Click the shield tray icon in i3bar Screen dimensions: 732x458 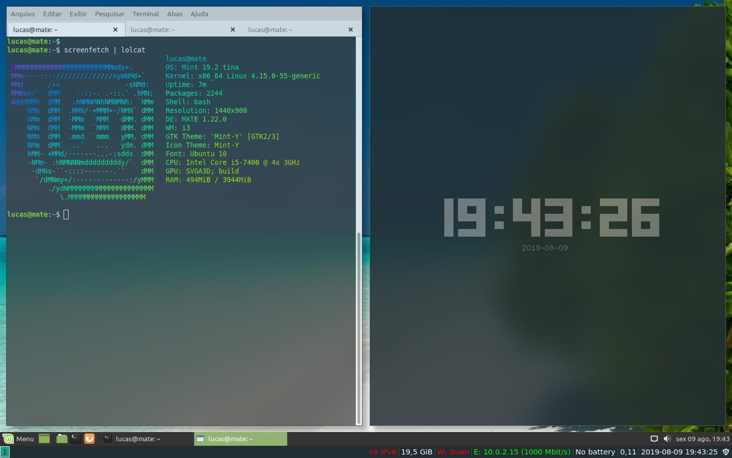click(x=726, y=452)
